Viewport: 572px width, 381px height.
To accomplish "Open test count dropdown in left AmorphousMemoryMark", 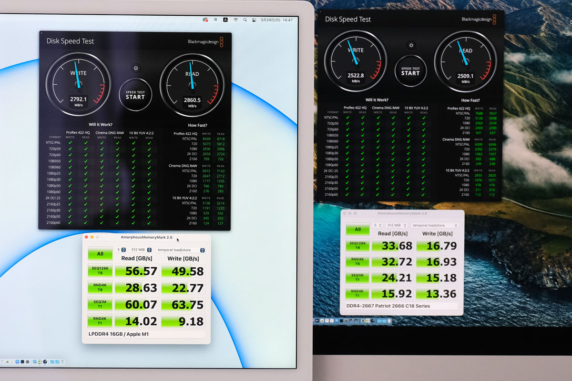I will (x=121, y=250).
